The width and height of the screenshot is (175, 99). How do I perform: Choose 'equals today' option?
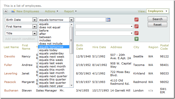(54, 50)
